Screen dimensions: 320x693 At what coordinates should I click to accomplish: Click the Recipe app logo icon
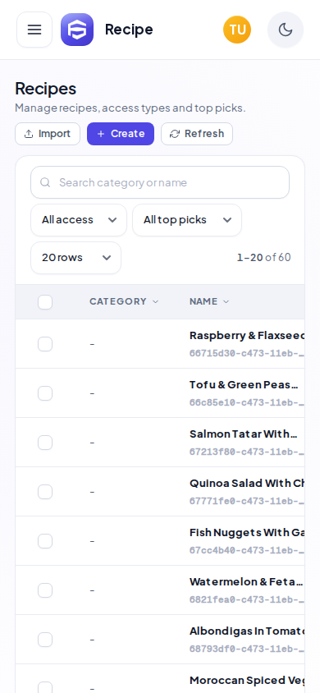pyautogui.click(x=77, y=30)
